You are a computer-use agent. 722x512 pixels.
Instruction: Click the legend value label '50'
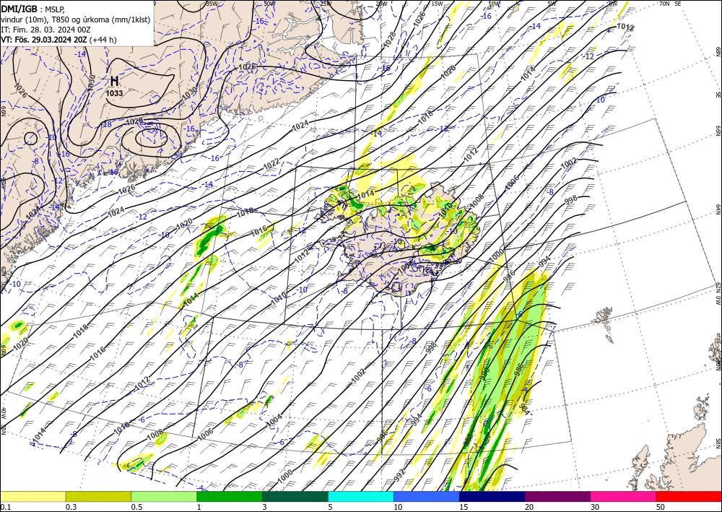click(x=661, y=507)
